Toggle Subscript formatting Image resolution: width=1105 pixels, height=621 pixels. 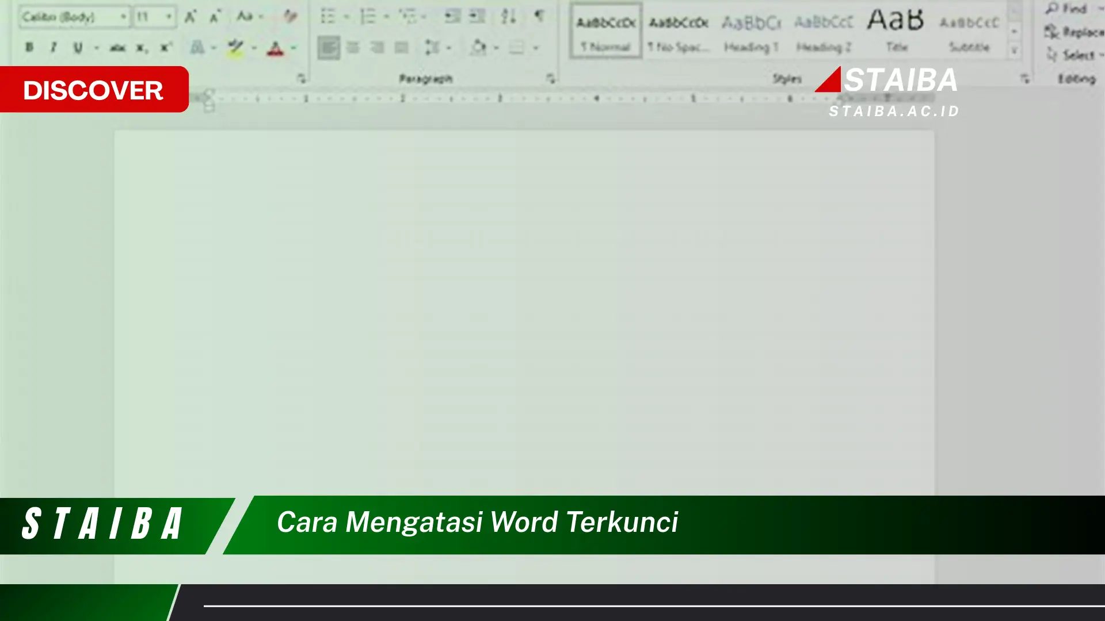click(142, 48)
